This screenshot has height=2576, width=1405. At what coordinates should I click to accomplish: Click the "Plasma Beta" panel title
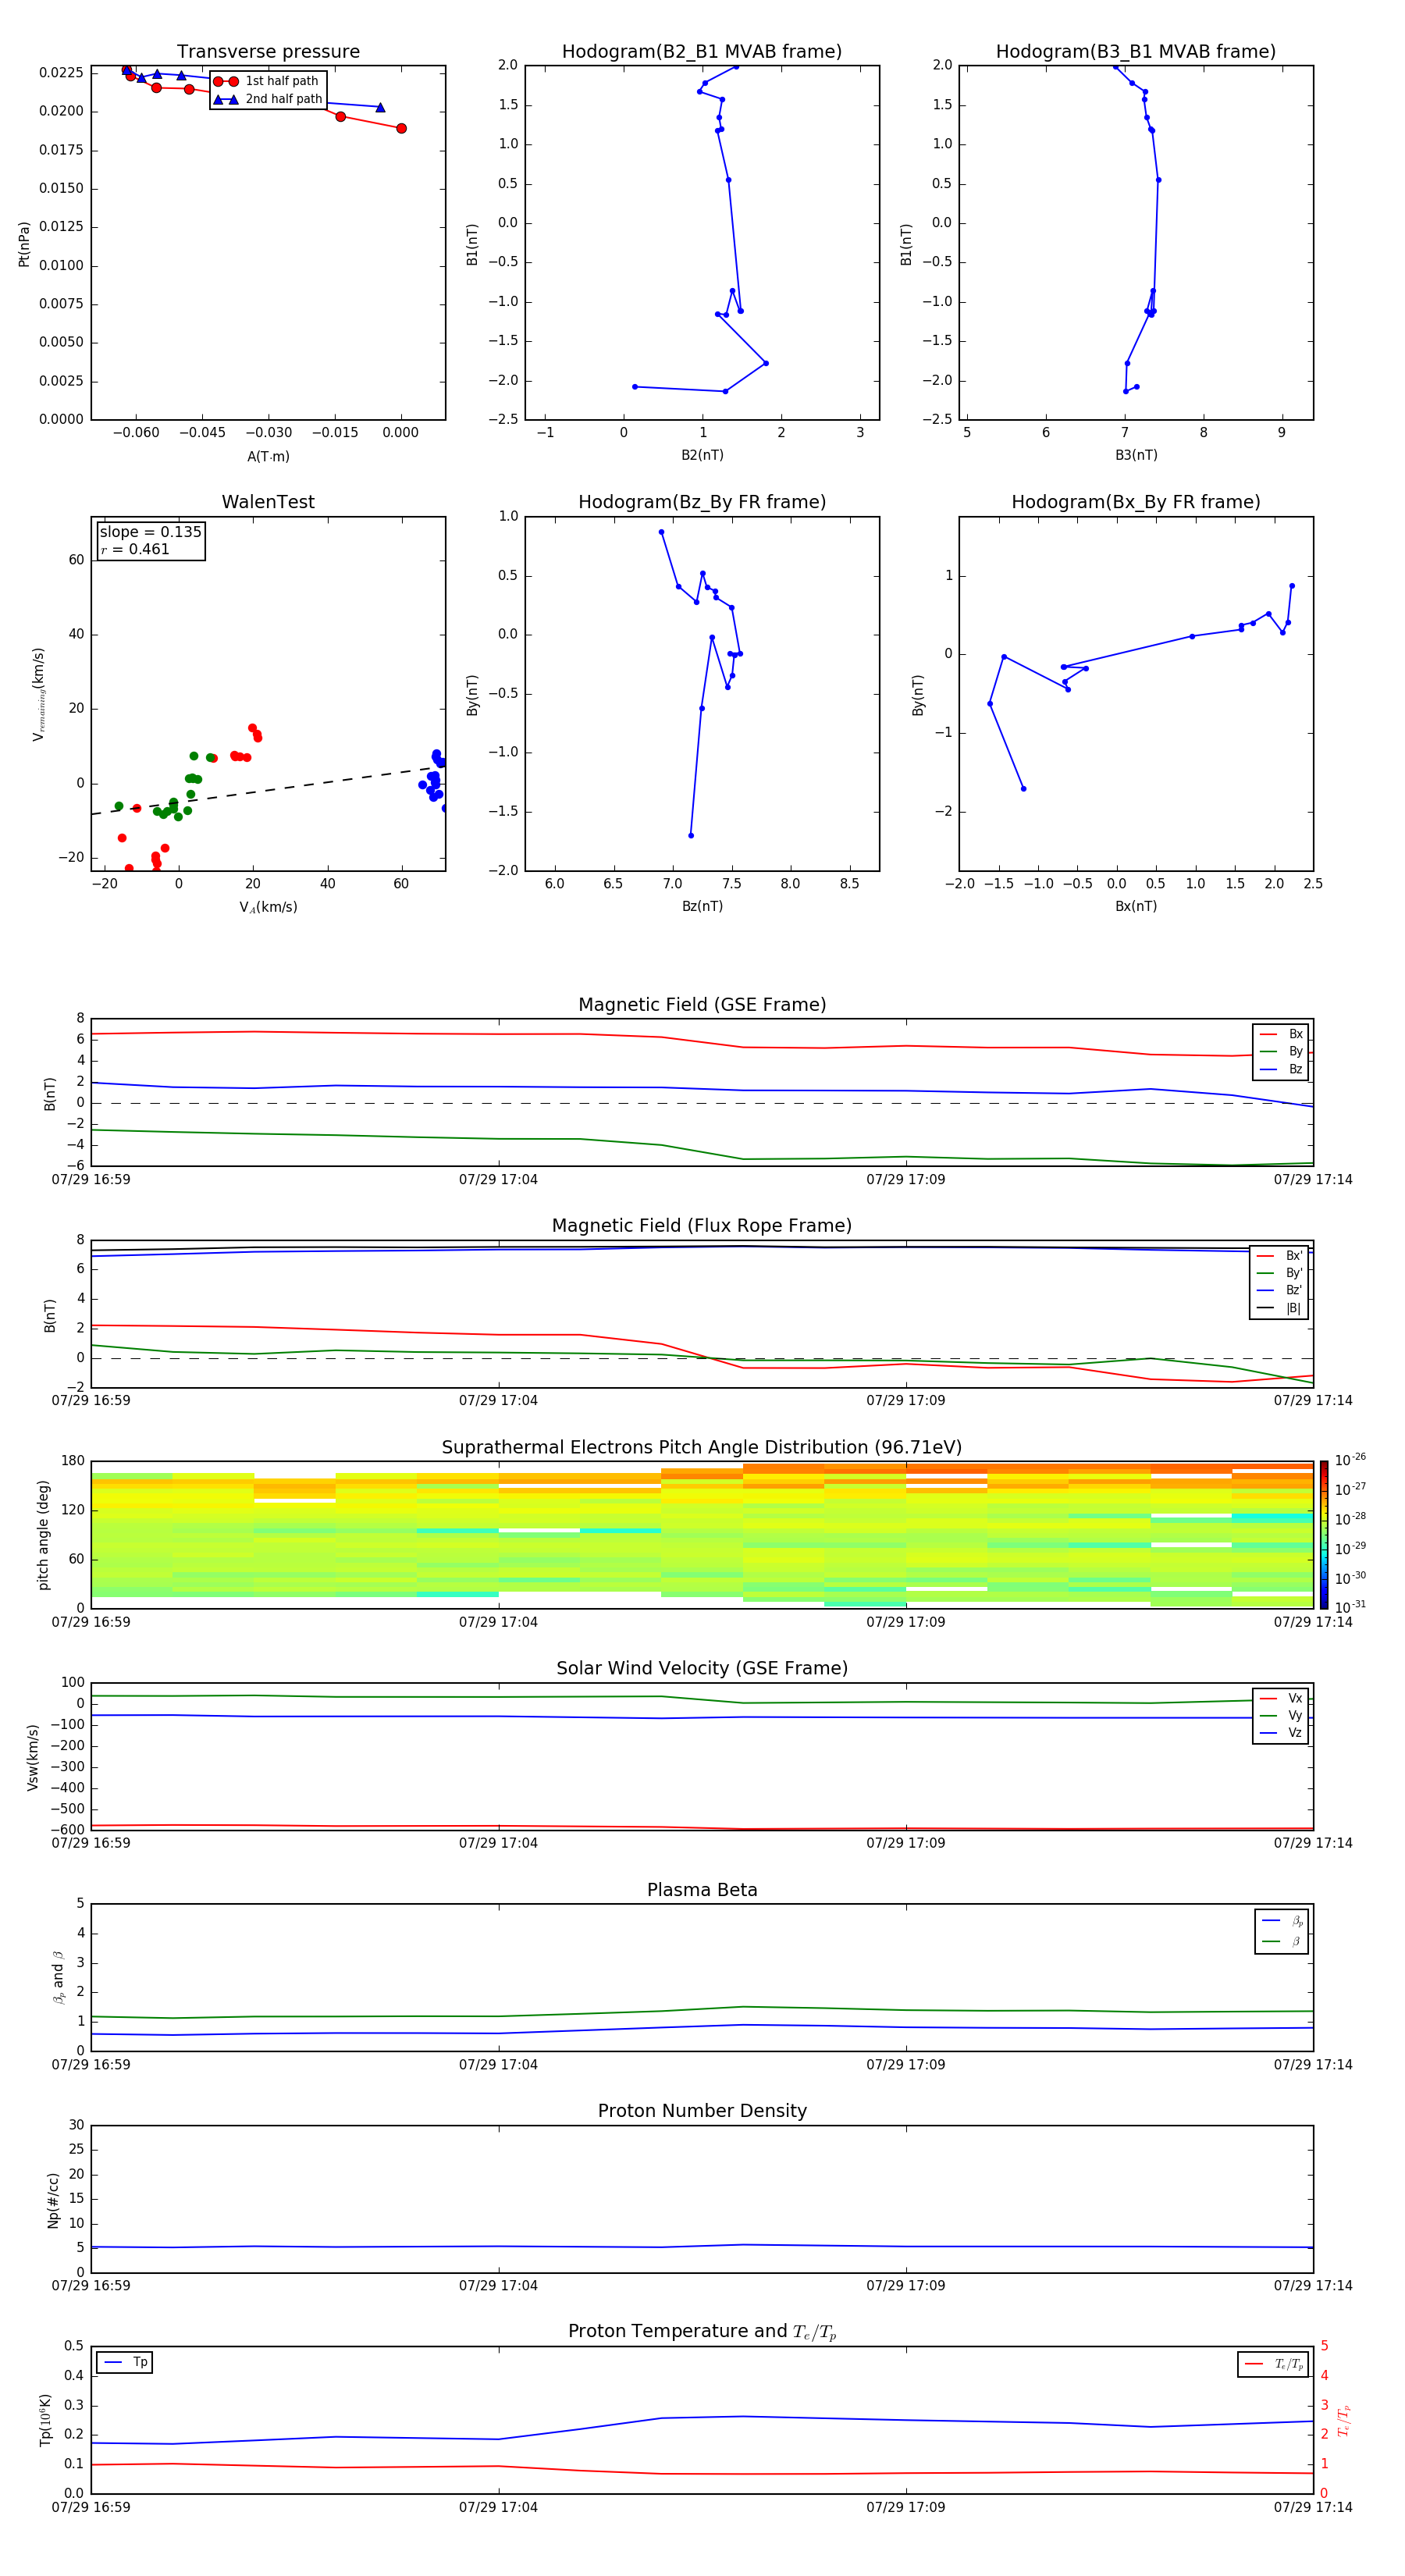(x=702, y=1890)
